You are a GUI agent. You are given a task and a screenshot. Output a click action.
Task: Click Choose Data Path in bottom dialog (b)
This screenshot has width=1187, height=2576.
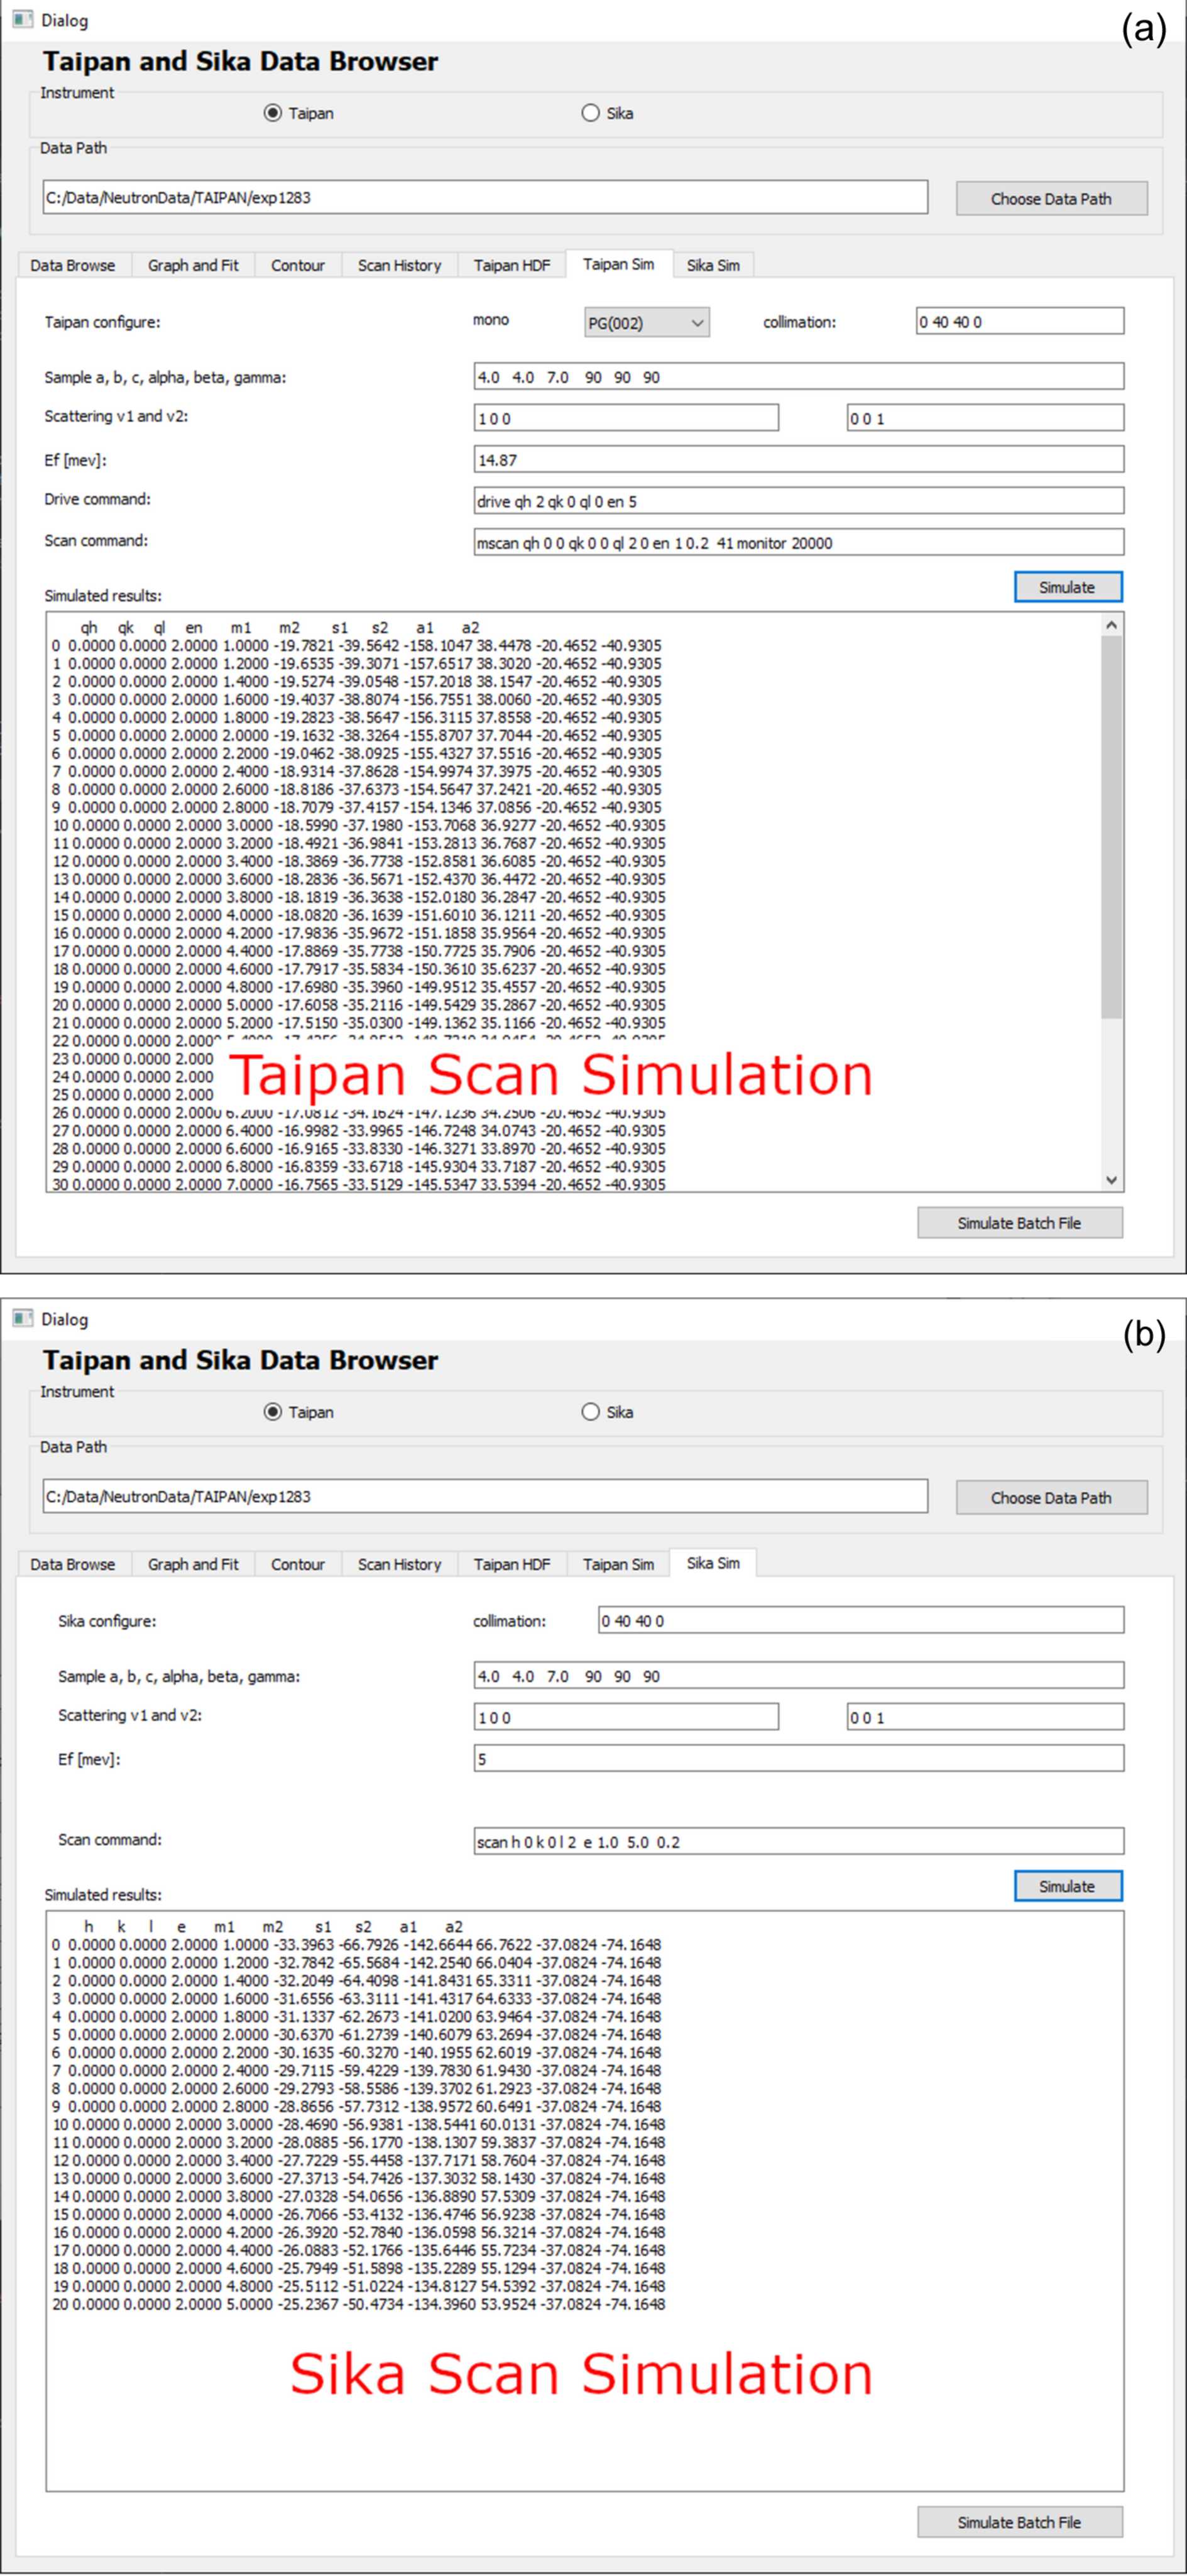point(1051,1497)
